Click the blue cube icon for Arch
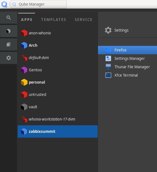Viewport: 157px width, 172px height. click(x=24, y=45)
